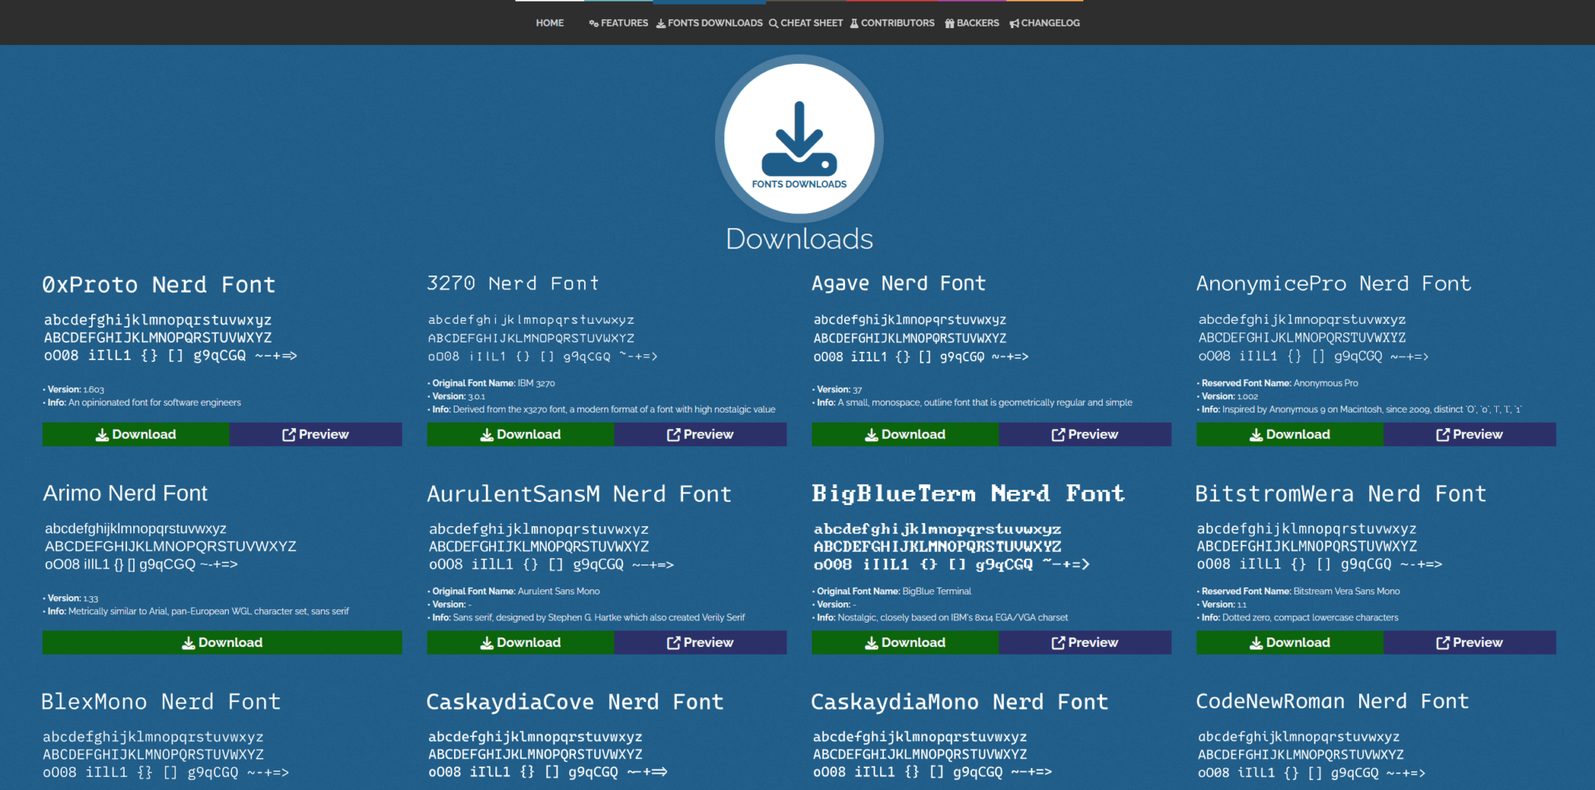Screen dimensions: 1595x790
Task: Preview the AurulentSansM Nerd Font
Action: click(x=700, y=642)
